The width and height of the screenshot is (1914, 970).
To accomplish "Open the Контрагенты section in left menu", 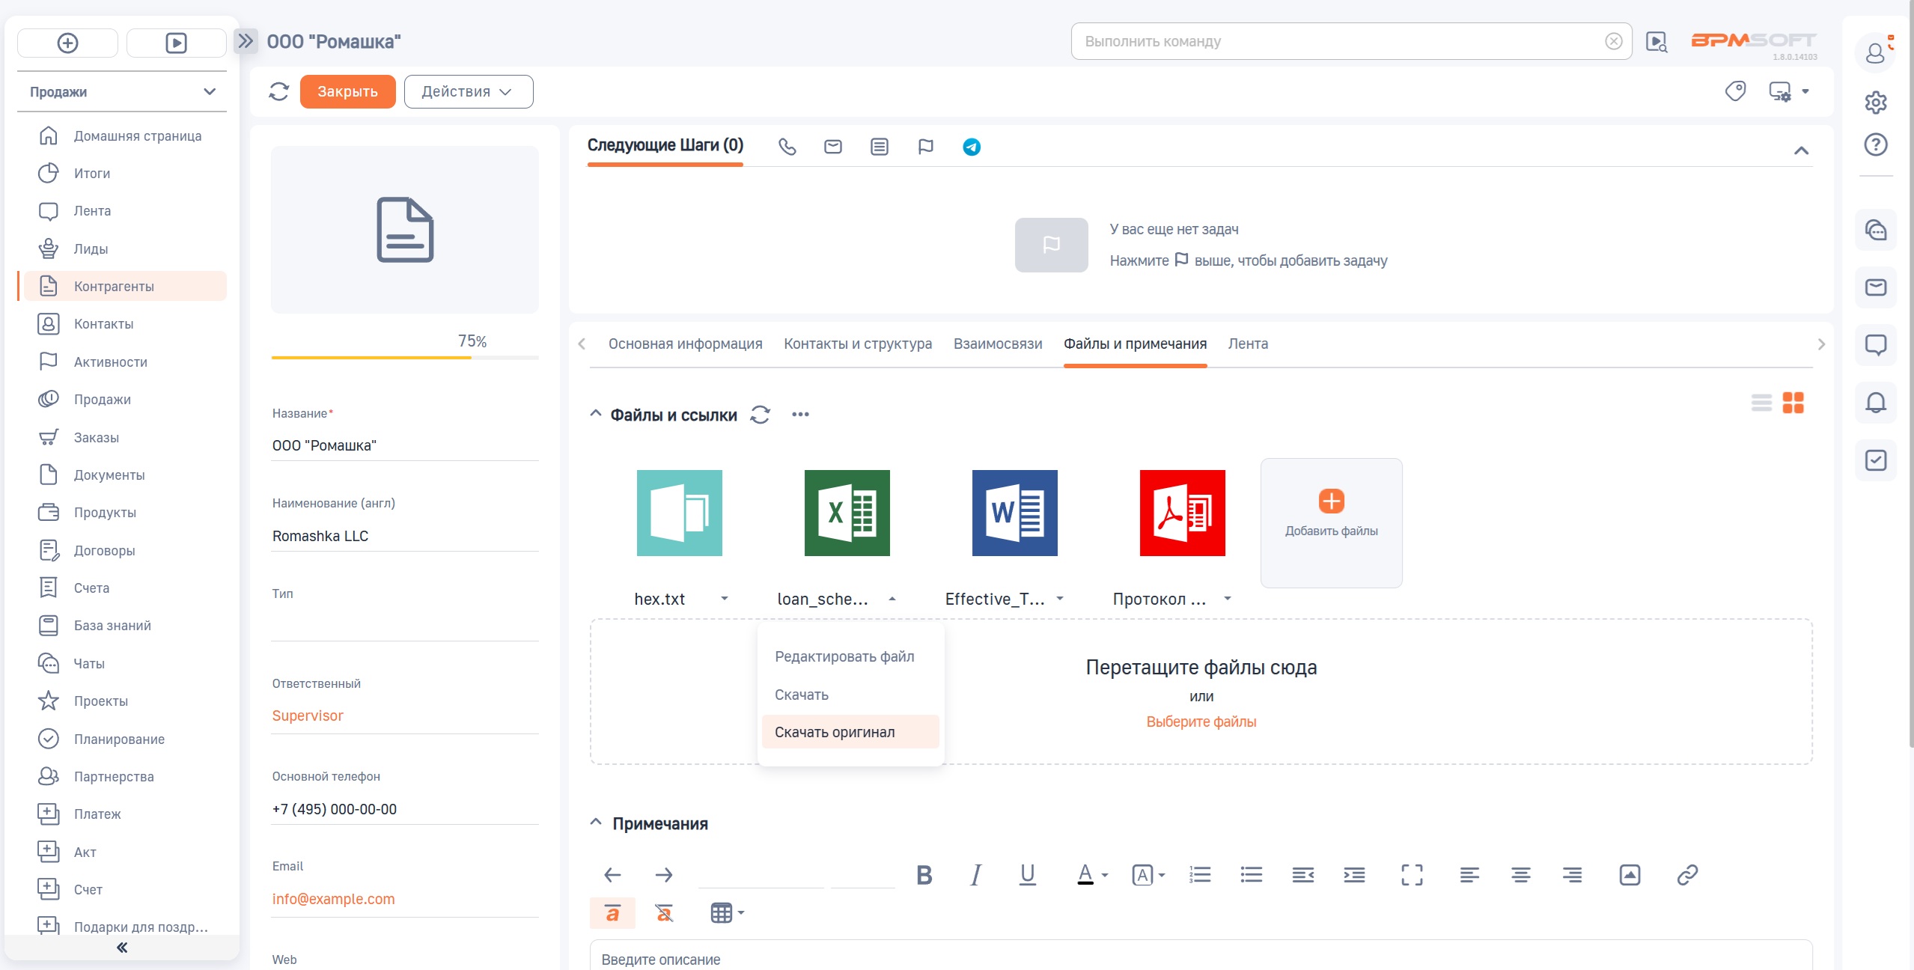I will (113, 286).
